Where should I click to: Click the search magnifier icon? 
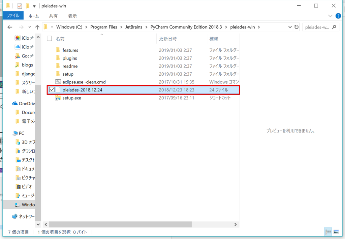click(x=334, y=27)
